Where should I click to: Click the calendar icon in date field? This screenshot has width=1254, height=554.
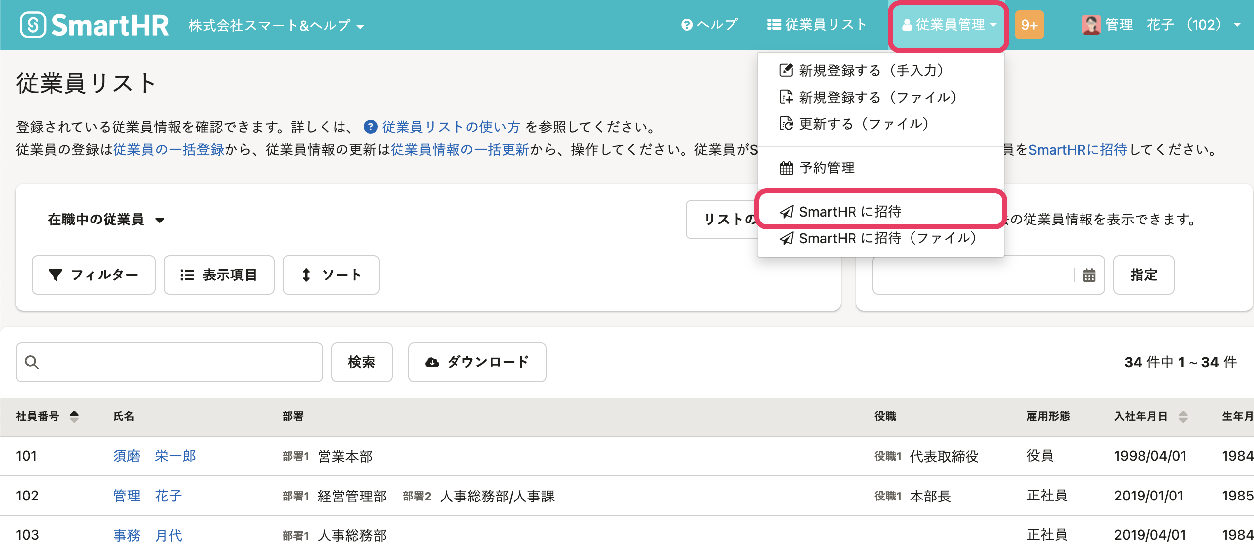(x=1089, y=275)
